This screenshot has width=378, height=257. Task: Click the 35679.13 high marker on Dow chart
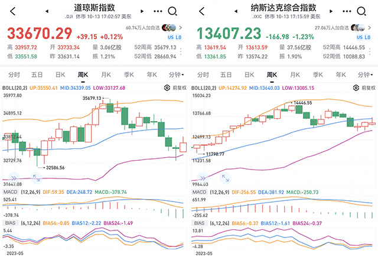click(x=92, y=98)
